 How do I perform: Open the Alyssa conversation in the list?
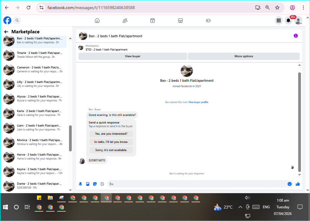pos(34,99)
